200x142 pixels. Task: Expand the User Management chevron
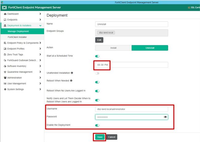40,83
